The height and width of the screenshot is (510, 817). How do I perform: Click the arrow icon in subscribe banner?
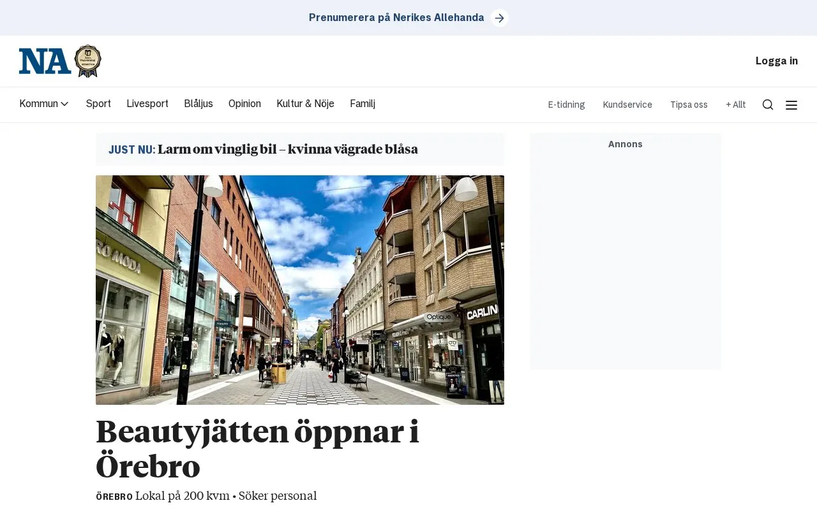click(x=500, y=18)
